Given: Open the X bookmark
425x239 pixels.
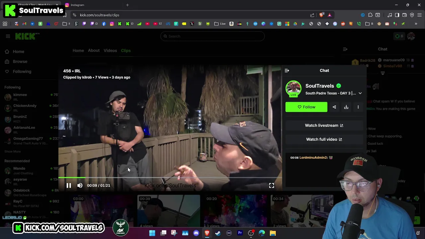Looking at the screenshot, I should point(192,24).
